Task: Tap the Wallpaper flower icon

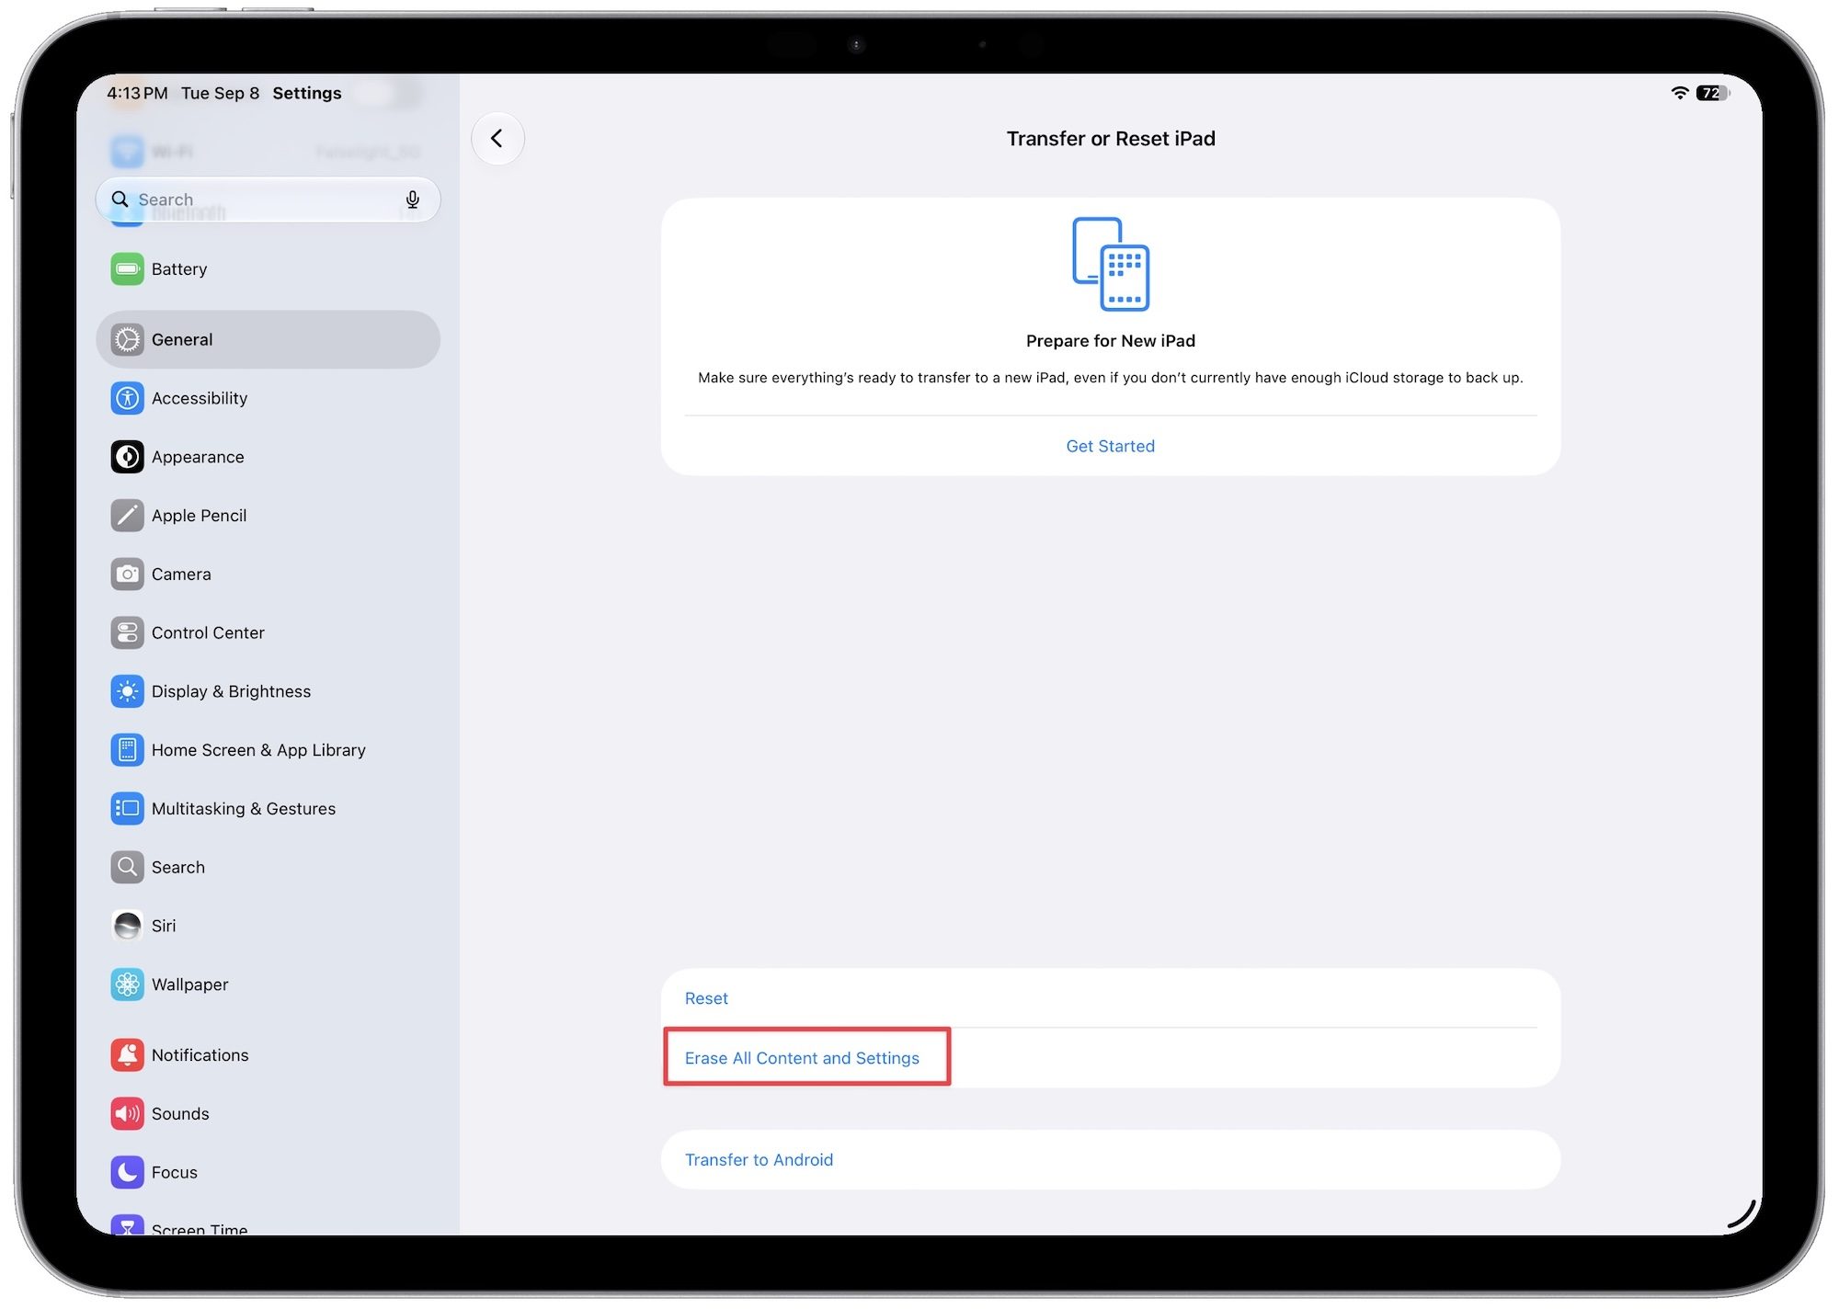Action: point(127,985)
